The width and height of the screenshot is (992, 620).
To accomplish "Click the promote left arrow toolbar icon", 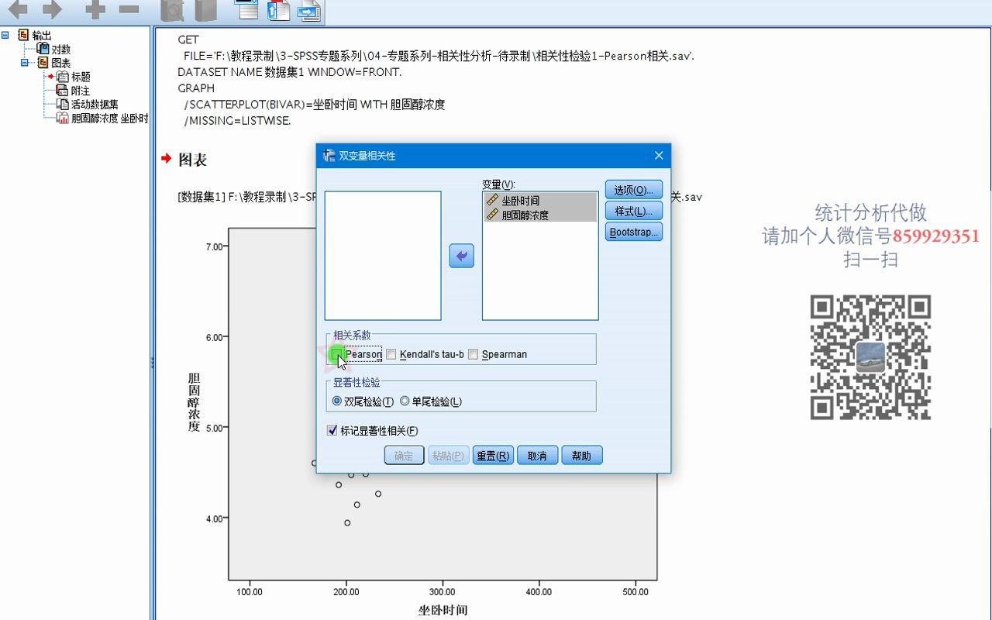I will click(x=17, y=10).
